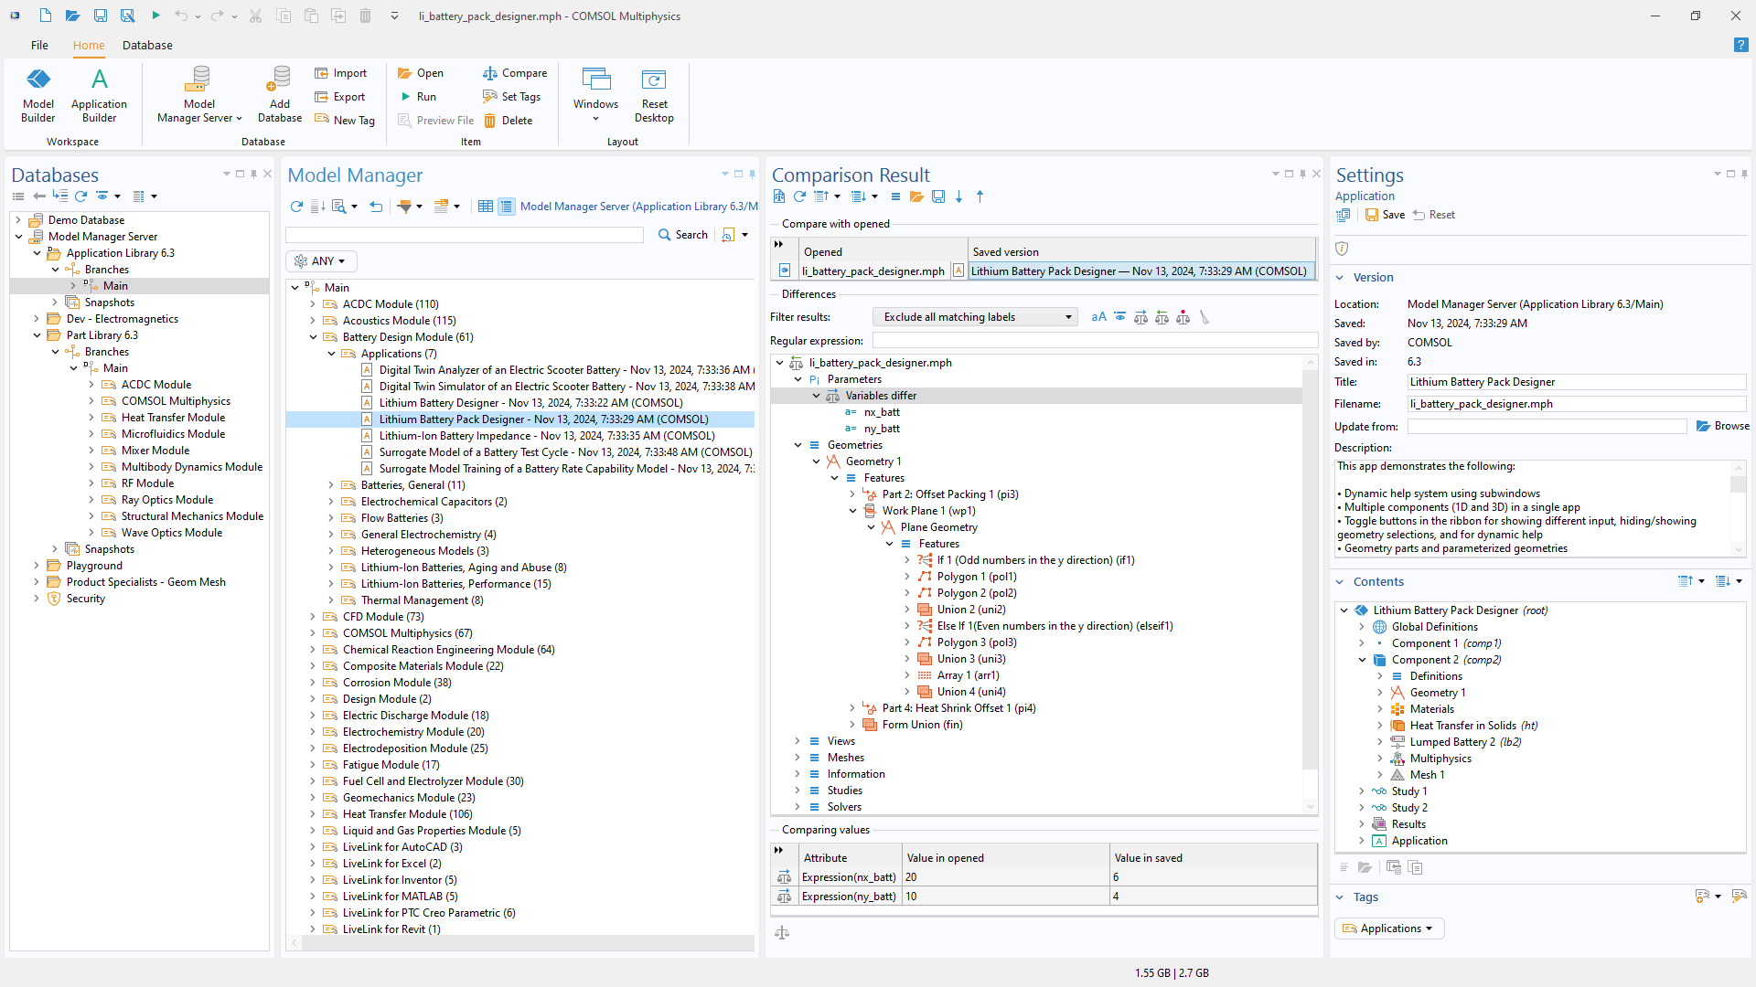Toggle visibility of Component 2 in Contents
This screenshot has height=987, width=1756.
[x=1360, y=659]
